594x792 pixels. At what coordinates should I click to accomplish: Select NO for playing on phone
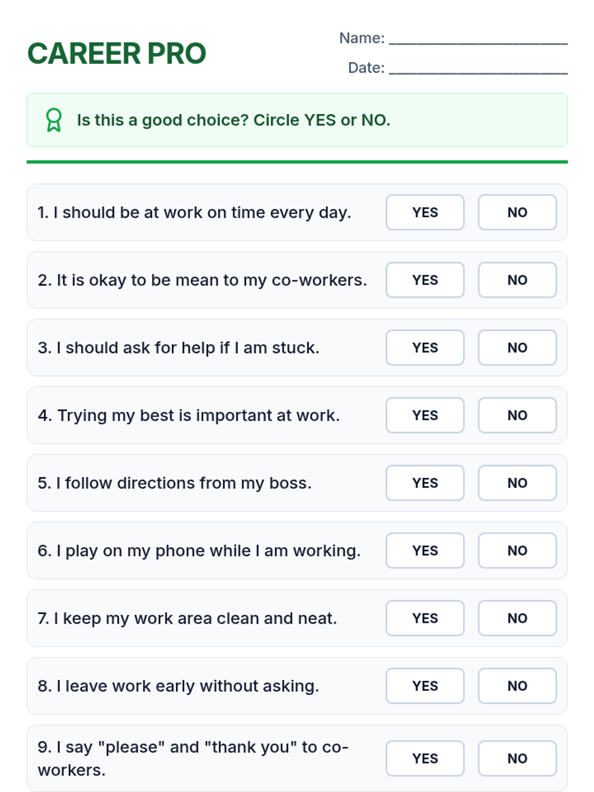point(517,550)
